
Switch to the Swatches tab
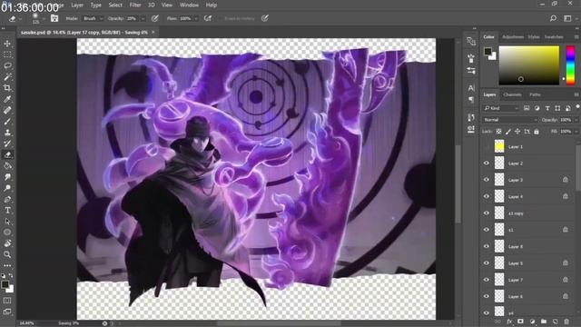coord(554,37)
